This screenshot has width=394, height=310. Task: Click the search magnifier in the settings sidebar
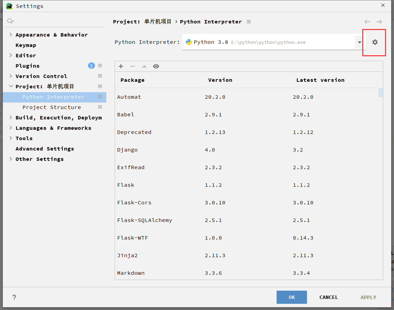(10, 21)
